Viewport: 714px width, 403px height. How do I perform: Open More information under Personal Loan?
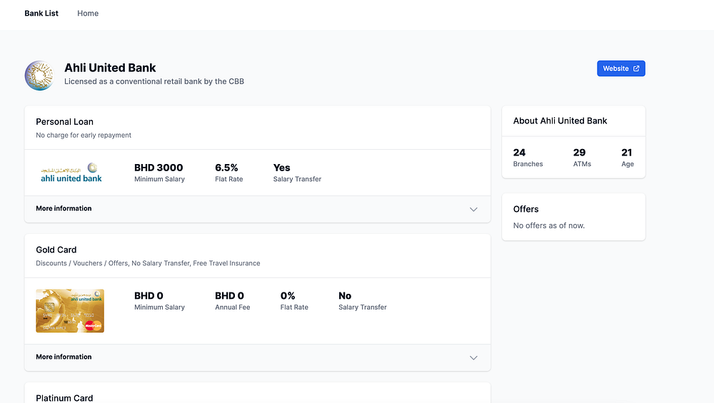[64, 208]
